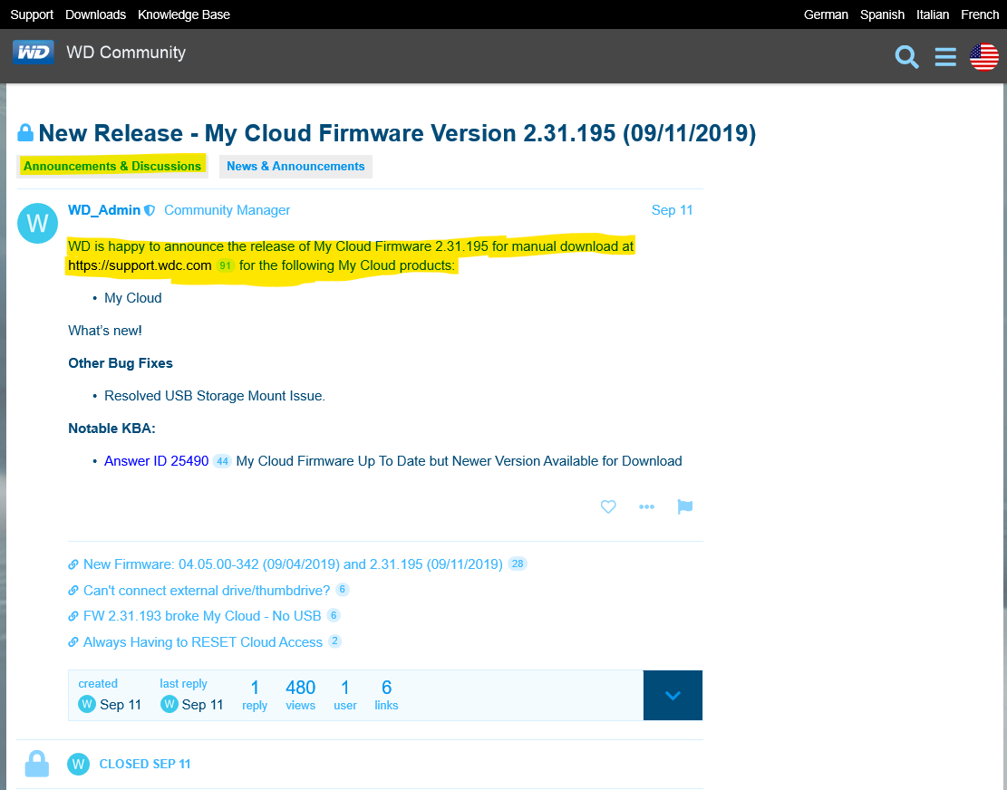
Task: Click the 2 badge after 'Always Having to RESET'
Action: coord(334,641)
